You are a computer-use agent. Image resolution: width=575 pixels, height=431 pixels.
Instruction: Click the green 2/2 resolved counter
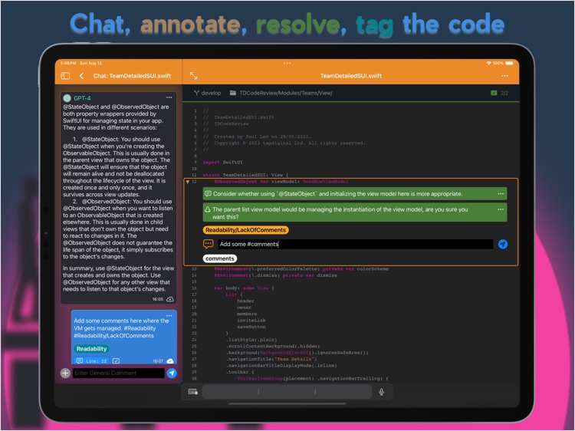[x=500, y=93]
